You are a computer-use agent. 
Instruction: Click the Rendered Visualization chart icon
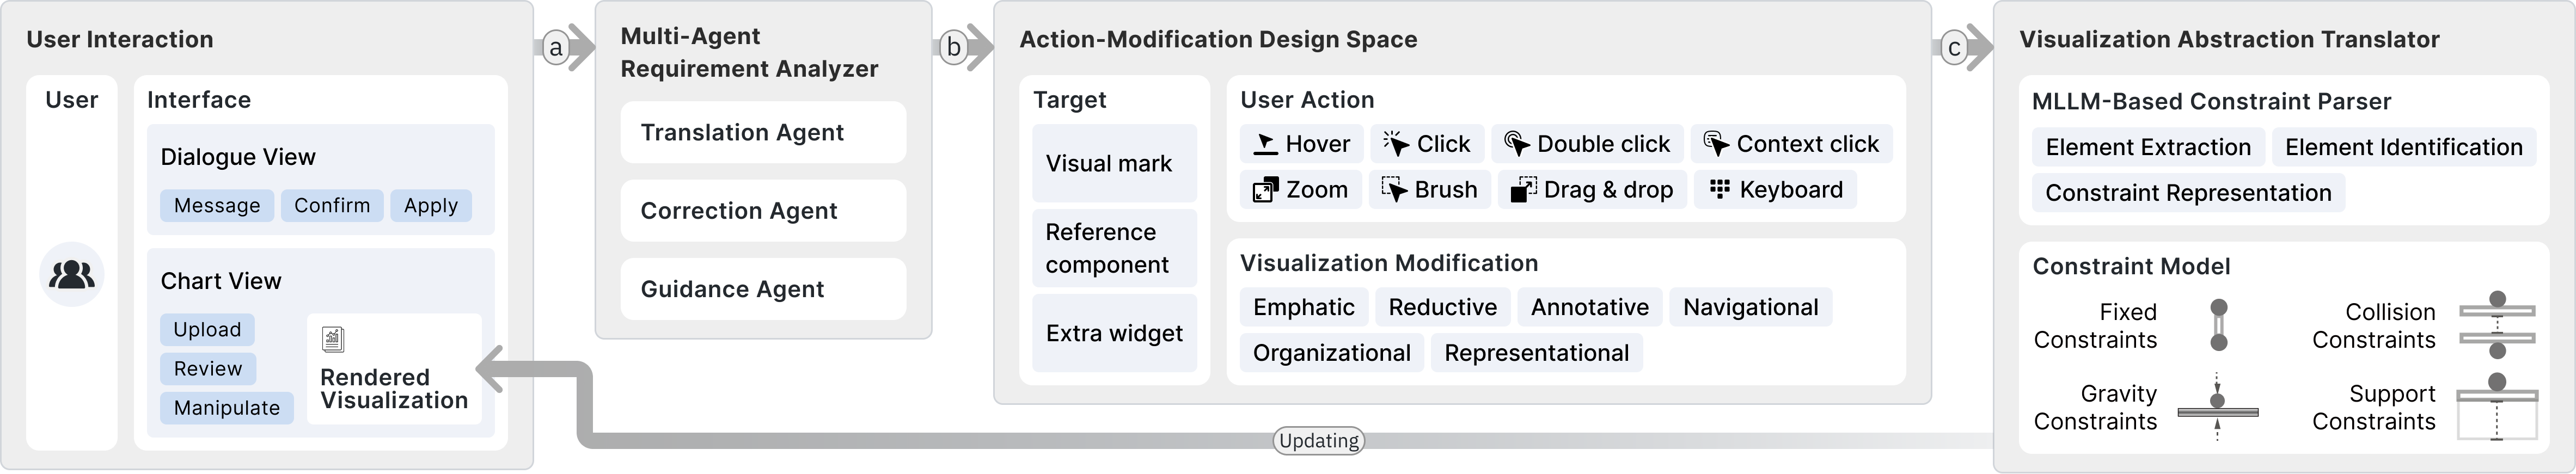(x=333, y=340)
